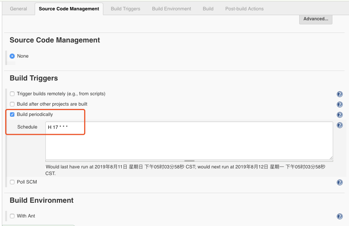349x226 pixels.
Task: Go to the Build Triggers tab
Action: click(125, 9)
